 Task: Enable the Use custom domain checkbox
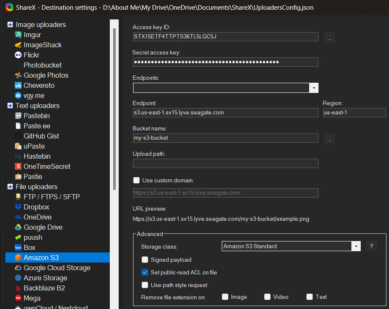(136, 180)
